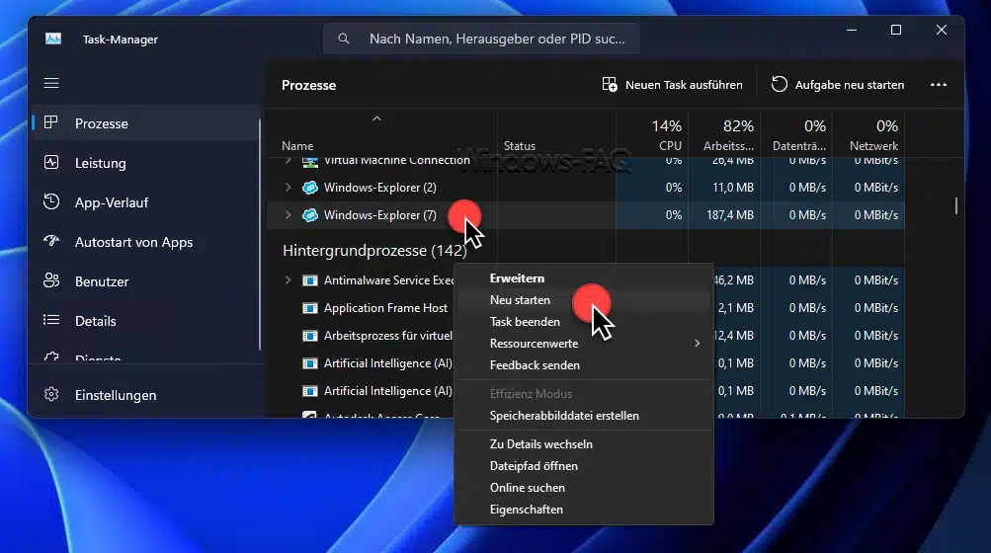Minimize the Task-Manager window

(852, 30)
